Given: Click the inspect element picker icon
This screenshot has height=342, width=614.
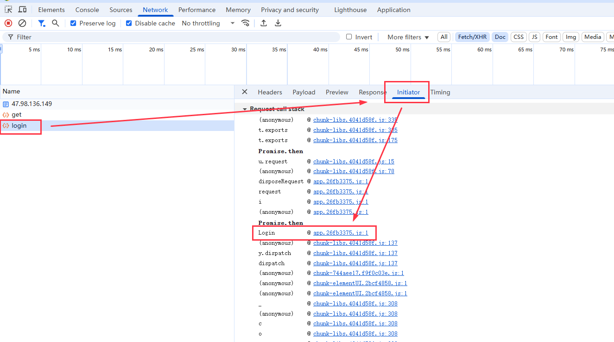Looking at the screenshot, I should pos(8,10).
